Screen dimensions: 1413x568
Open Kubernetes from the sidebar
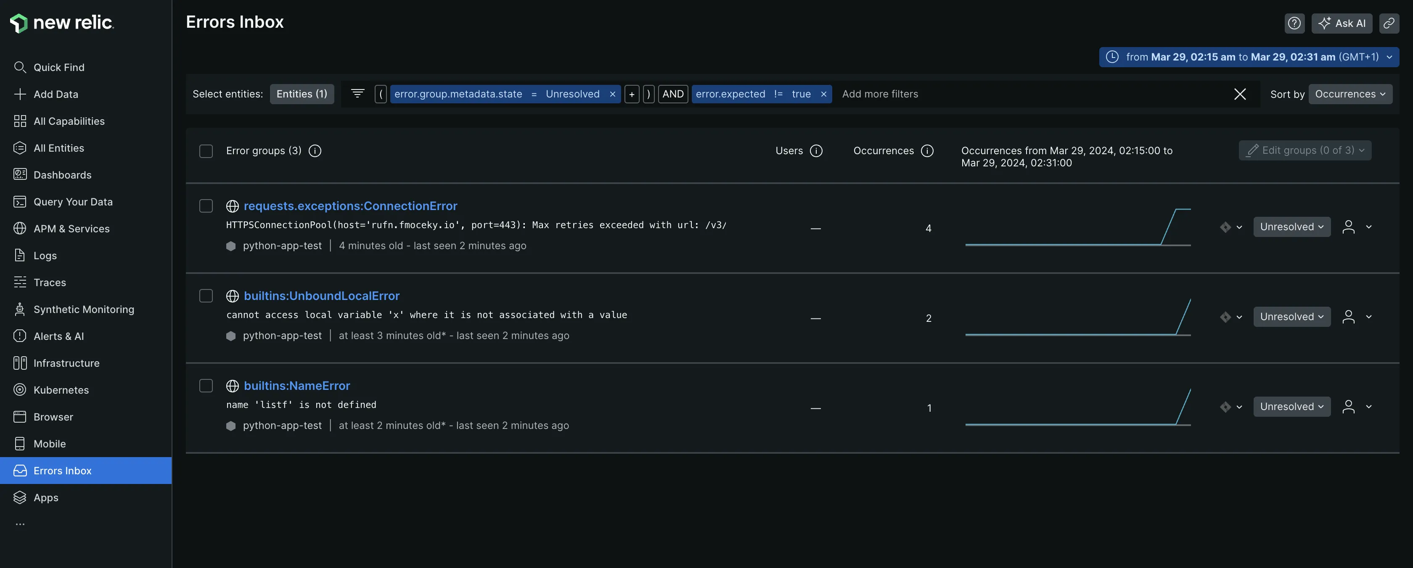click(61, 389)
